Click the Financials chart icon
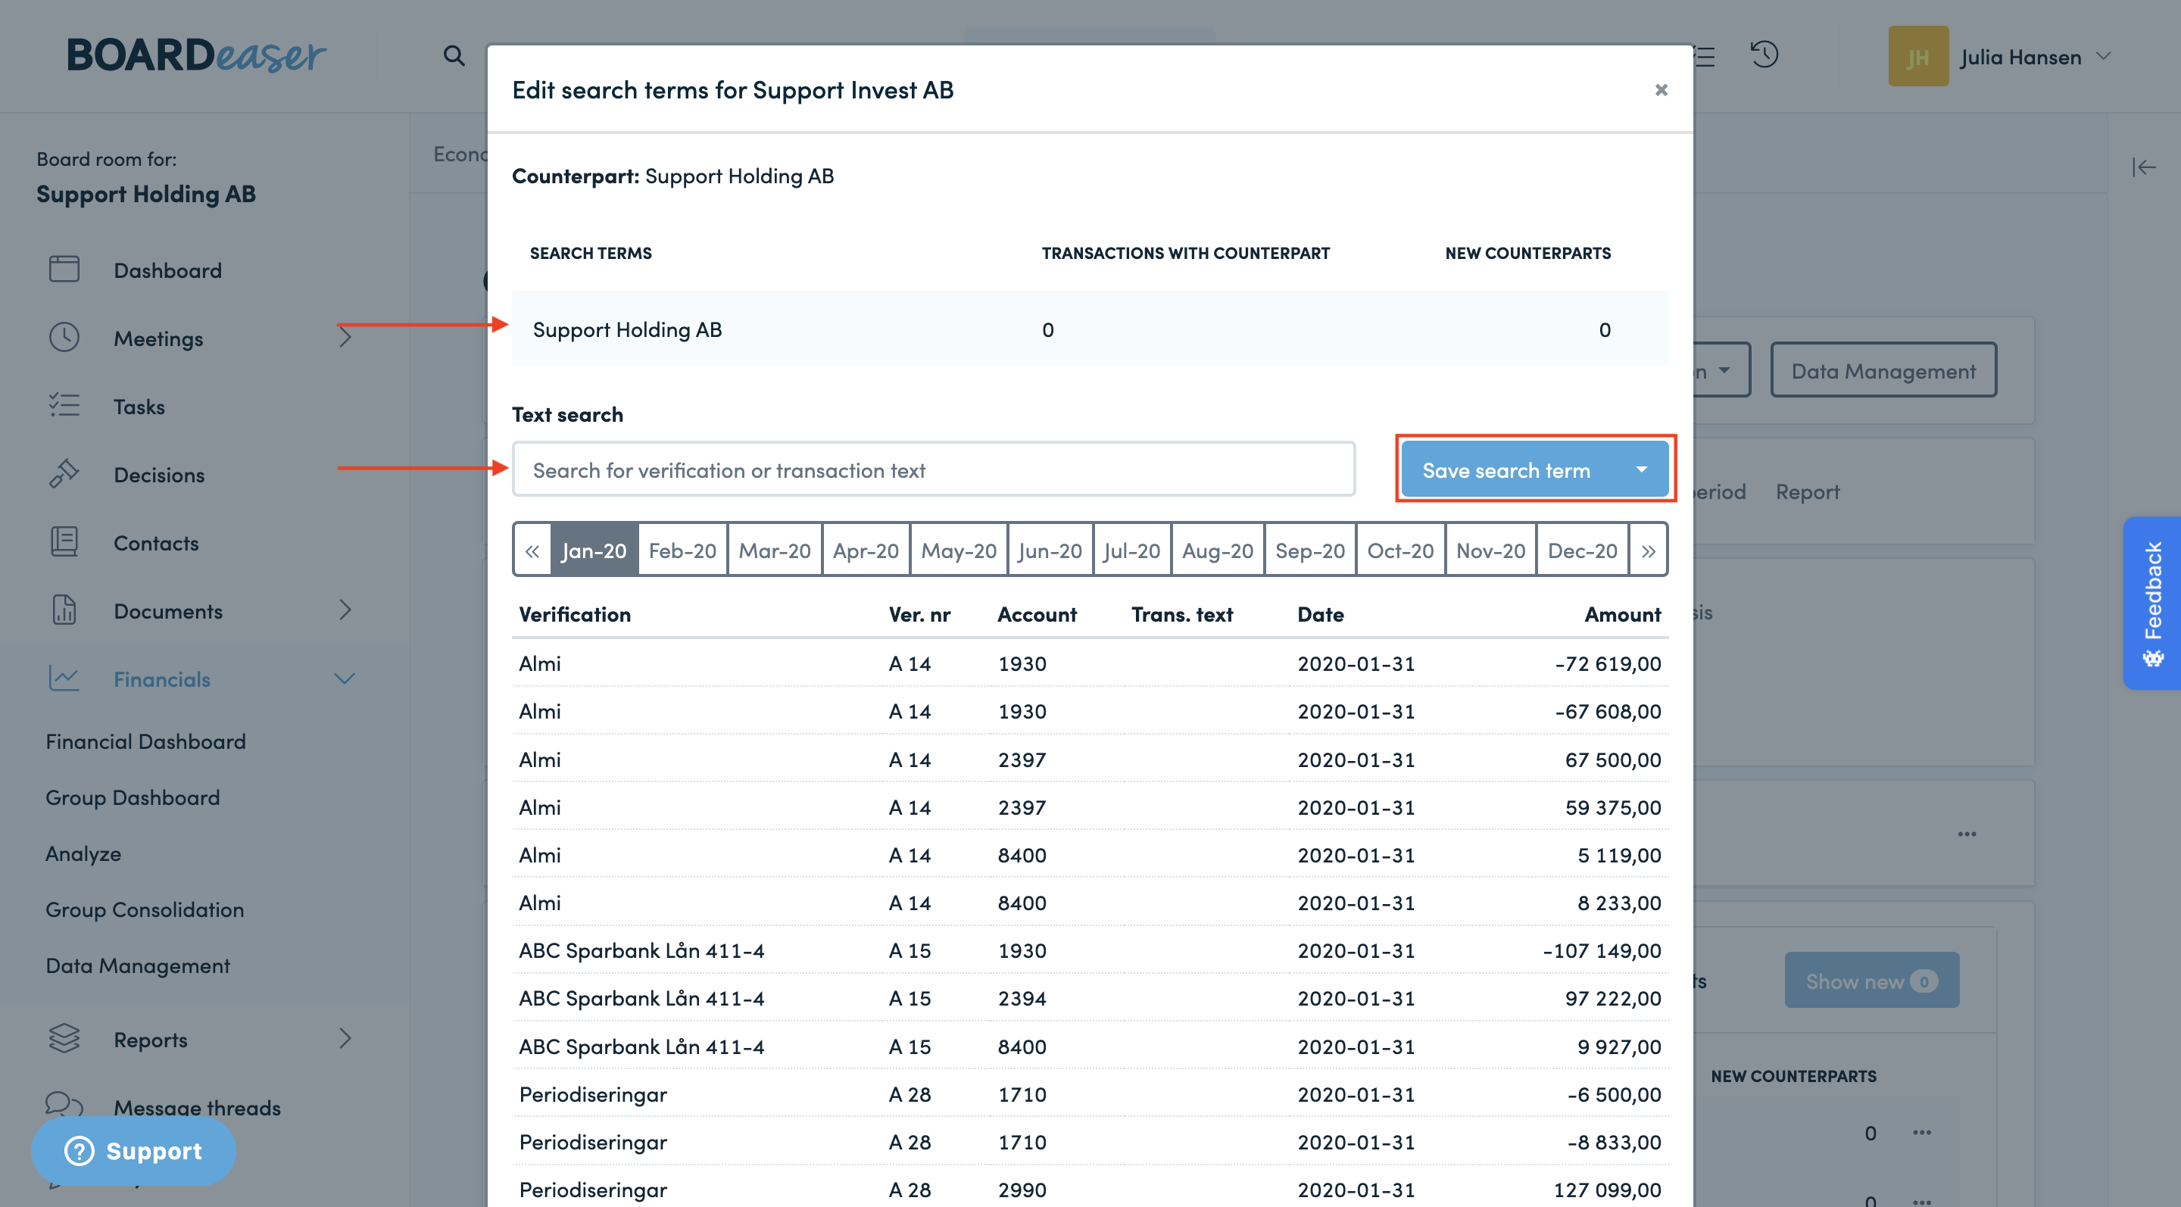 [x=64, y=678]
